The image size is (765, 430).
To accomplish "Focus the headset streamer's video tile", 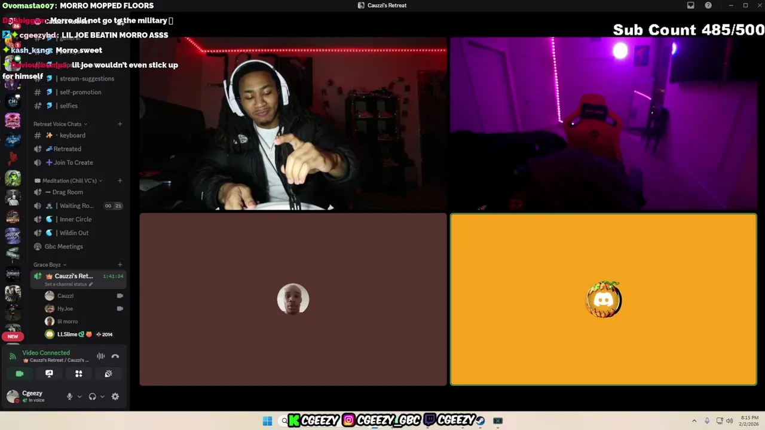I will (x=293, y=124).
